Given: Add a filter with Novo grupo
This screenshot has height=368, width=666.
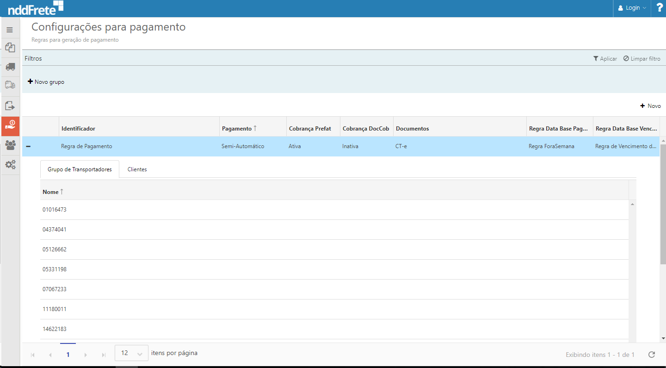Looking at the screenshot, I should click(x=46, y=82).
